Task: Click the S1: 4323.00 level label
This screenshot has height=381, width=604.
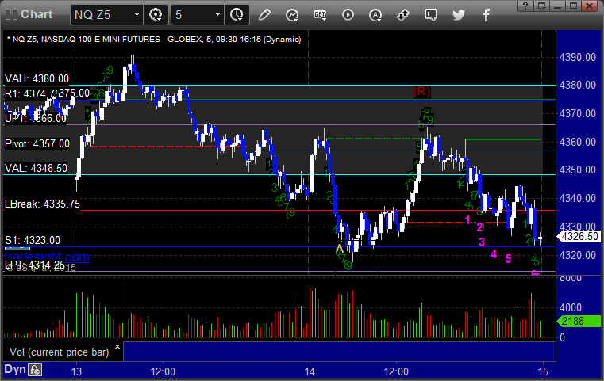Action: (x=33, y=240)
